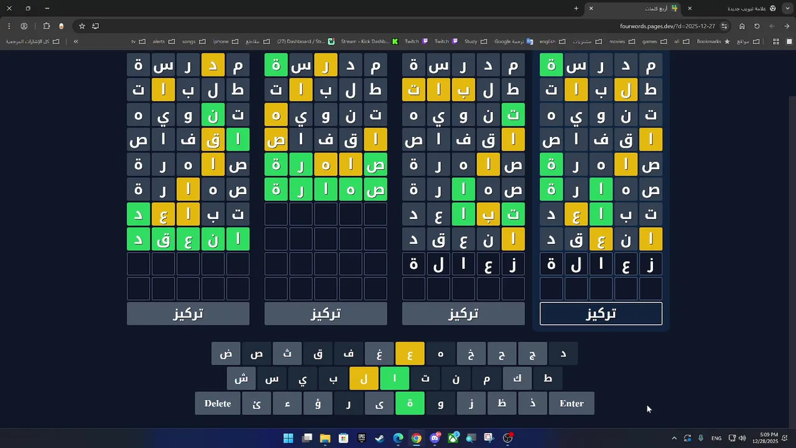Click the browser reload icon
Screen dimensions: 796x448
[757, 26]
